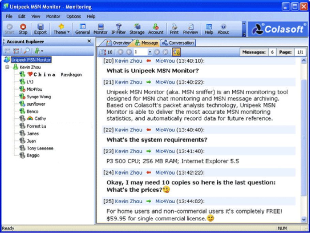Click Kevin Zhou link in message 20
This screenshot has width=310, height=233.
click(x=128, y=61)
